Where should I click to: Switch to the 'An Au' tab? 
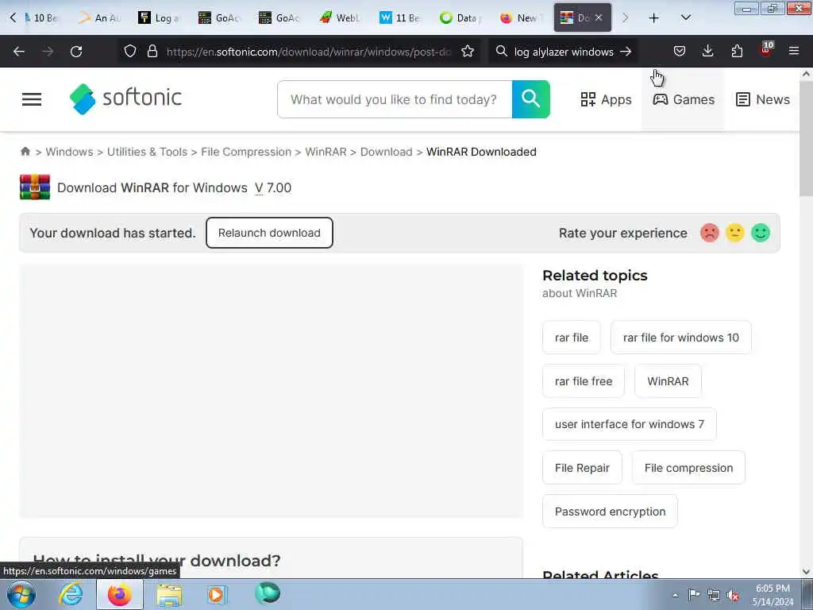tap(99, 18)
